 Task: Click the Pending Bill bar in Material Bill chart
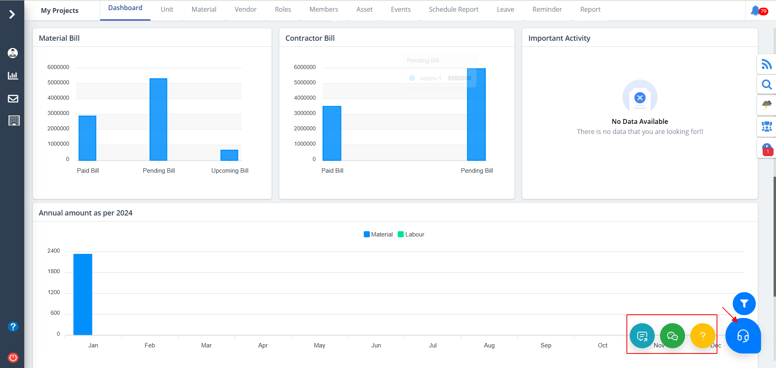coord(158,119)
